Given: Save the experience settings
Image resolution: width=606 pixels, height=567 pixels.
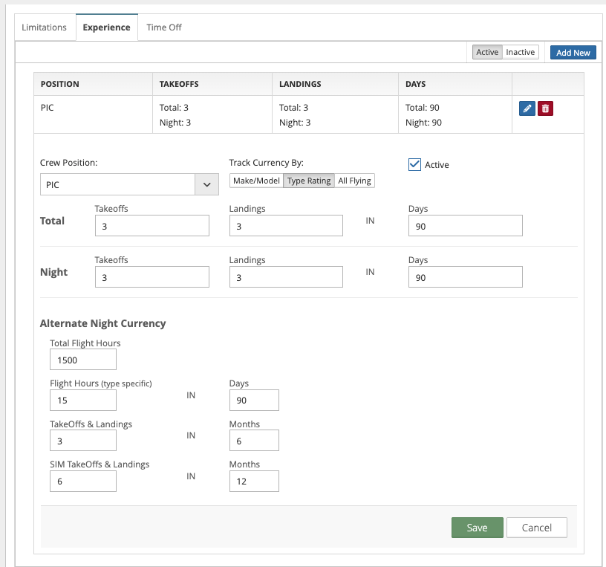Looking at the screenshot, I should point(478,528).
